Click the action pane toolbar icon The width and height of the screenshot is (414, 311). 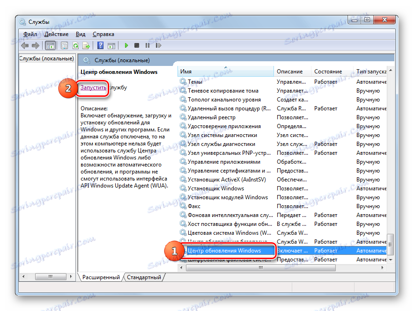coord(111,45)
